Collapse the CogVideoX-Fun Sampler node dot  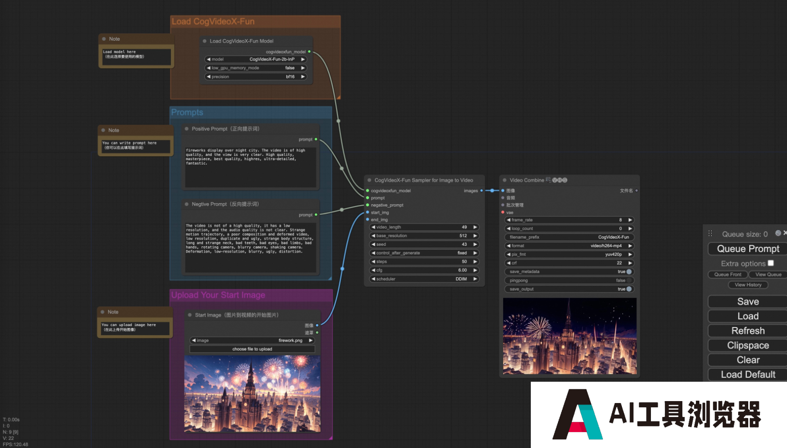(x=369, y=180)
